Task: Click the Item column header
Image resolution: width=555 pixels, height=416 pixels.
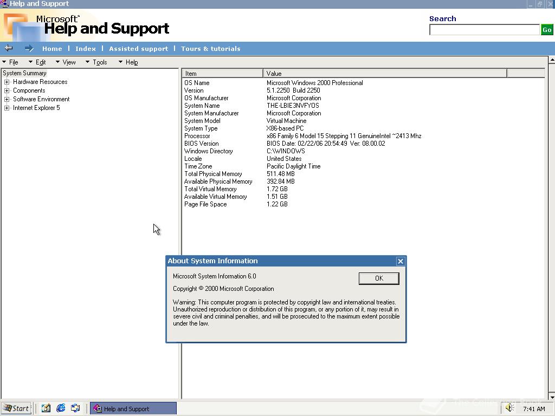Action: tap(223, 74)
